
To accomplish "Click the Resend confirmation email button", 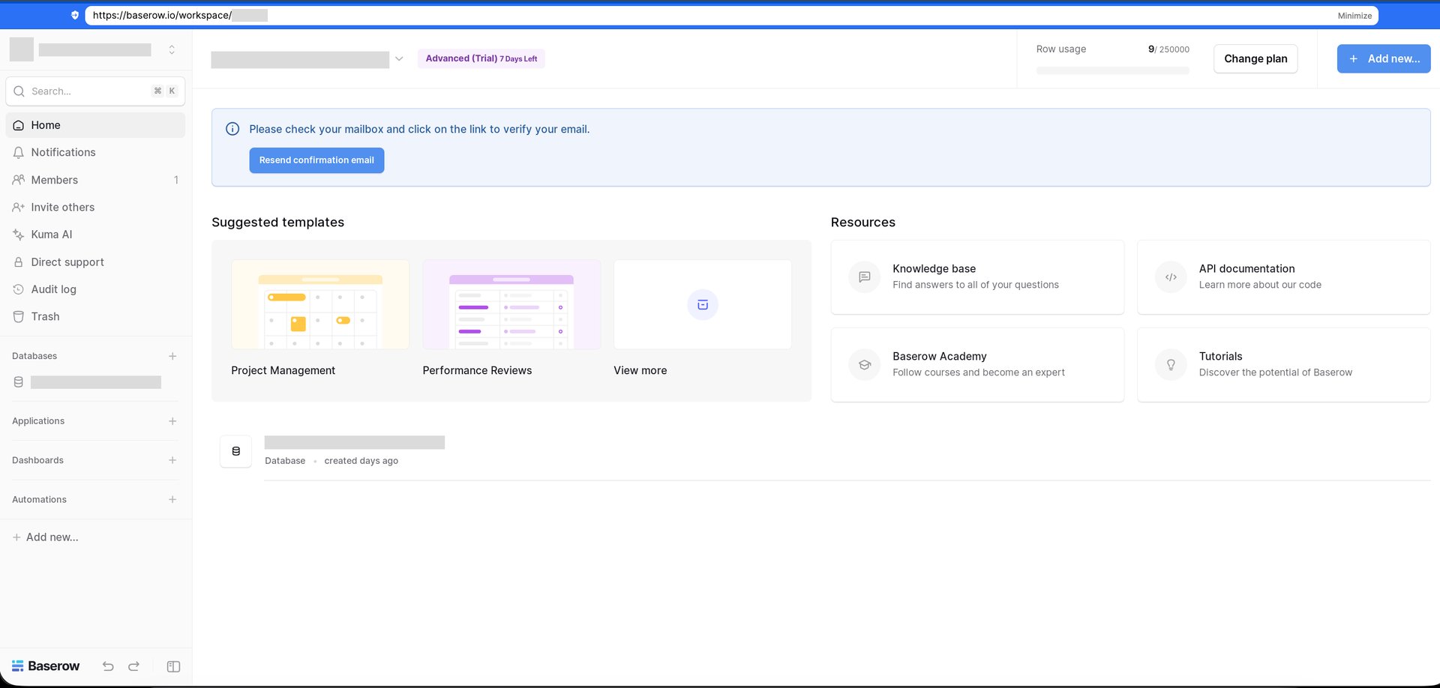I will pos(316,160).
